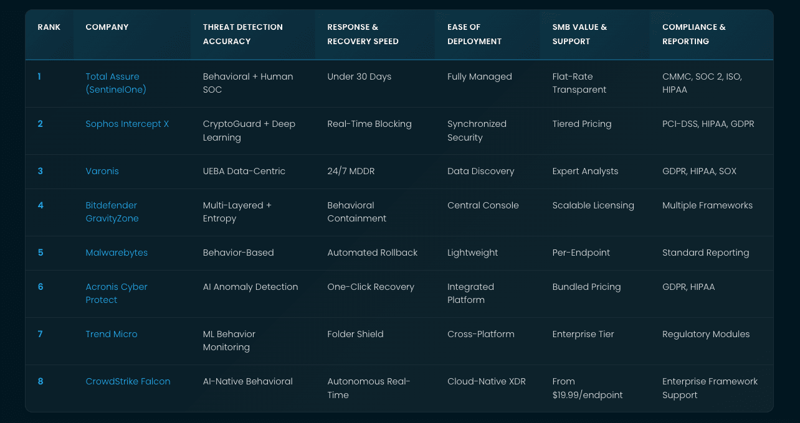Select the Malwarebytes link
Viewport: 800px width, 423px height.
[117, 253]
